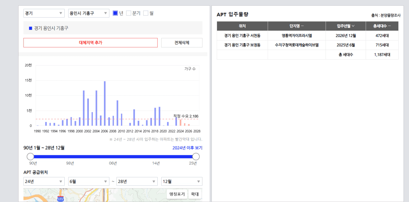Click the 확대 map zoom button
Image resolution: width=409 pixels, height=202 pixels.
pyautogui.click(x=195, y=194)
